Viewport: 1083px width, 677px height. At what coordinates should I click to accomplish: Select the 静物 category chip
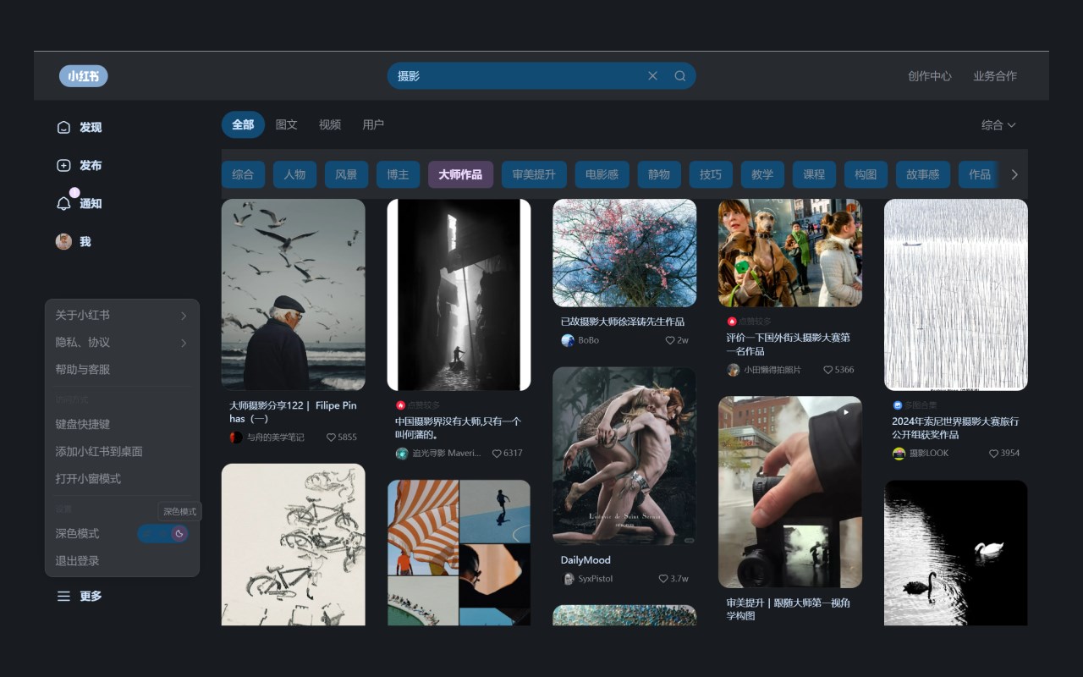click(659, 174)
